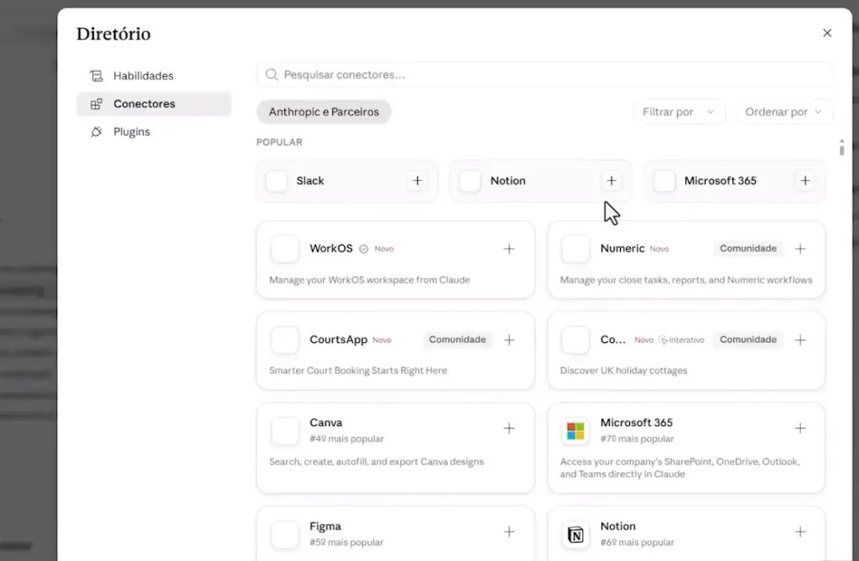The image size is (859, 561).
Task: Click the Figma logo placeholder
Action: click(285, 534)
